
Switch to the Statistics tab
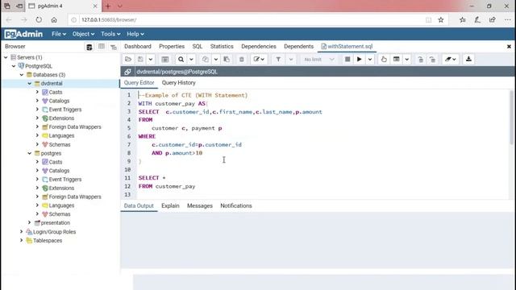click(x=222, y=47)
